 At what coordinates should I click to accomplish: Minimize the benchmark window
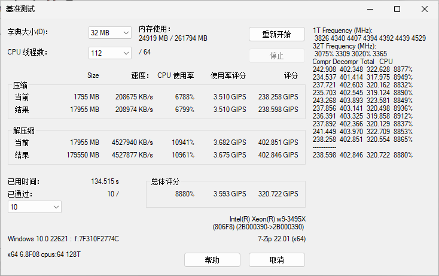point(370,9)
